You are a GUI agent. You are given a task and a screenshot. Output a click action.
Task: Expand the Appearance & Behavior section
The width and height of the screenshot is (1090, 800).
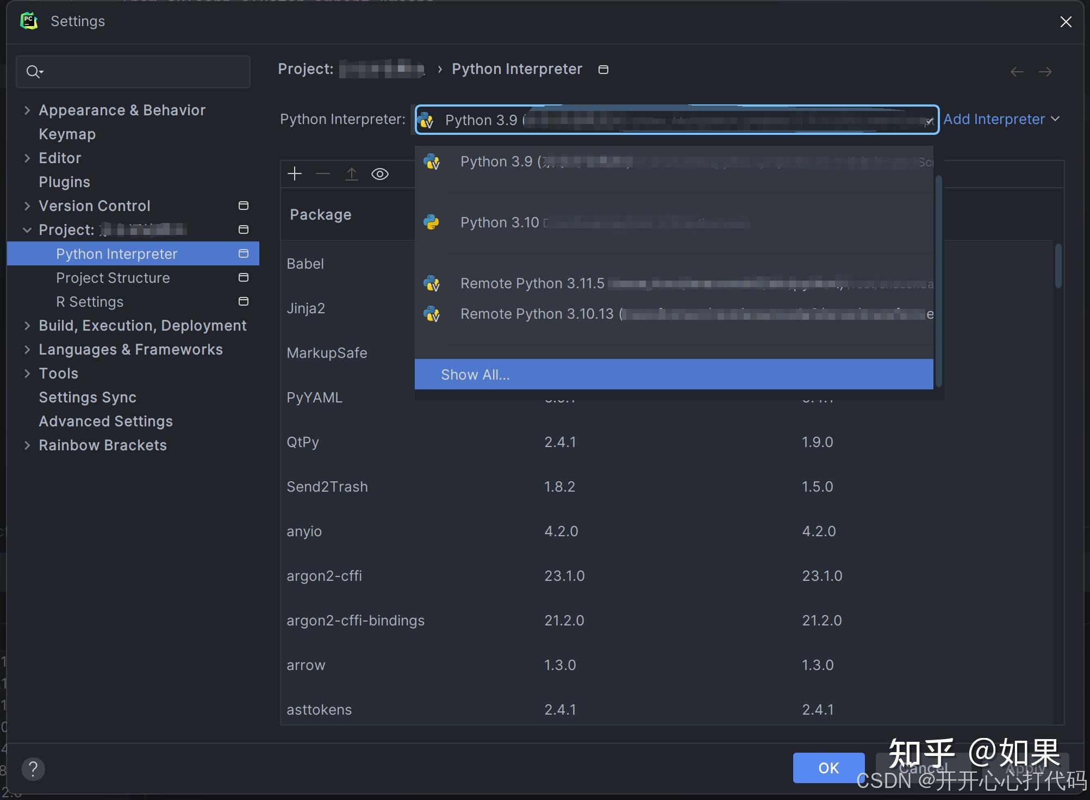(x=27, y=110)
